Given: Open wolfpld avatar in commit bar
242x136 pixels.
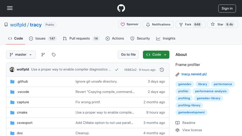Looking at the screenshot, I should pos(12,70).
